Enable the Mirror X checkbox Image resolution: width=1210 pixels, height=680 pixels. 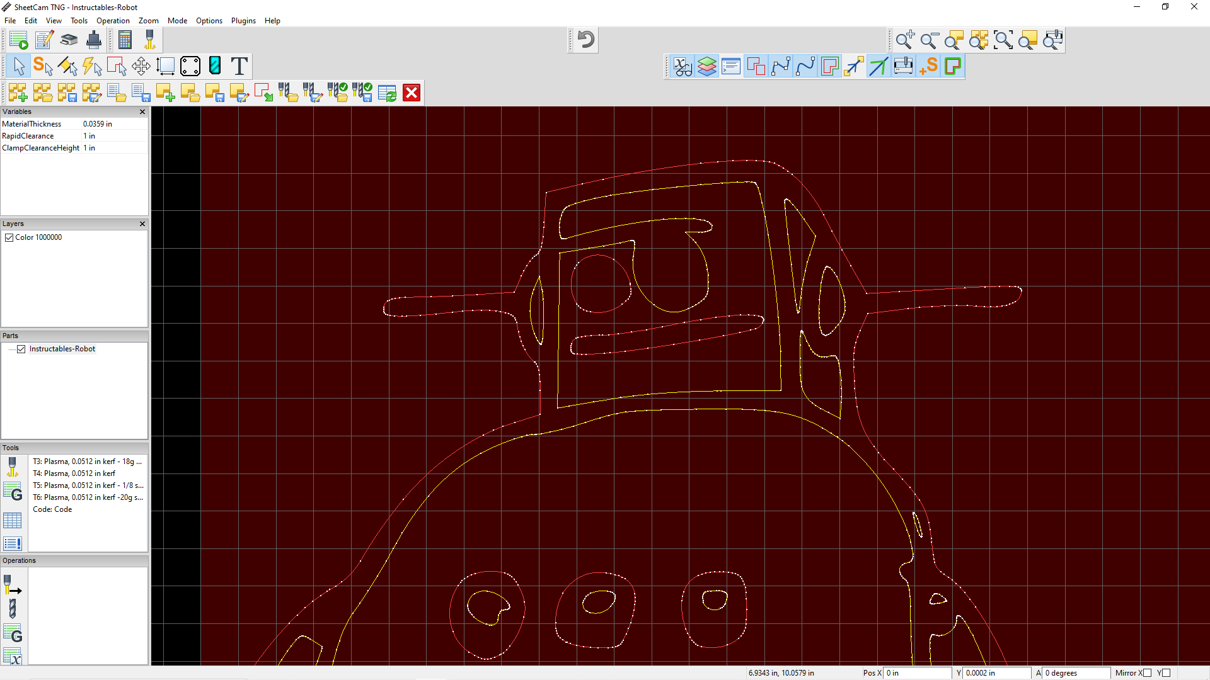(1147, 673)
